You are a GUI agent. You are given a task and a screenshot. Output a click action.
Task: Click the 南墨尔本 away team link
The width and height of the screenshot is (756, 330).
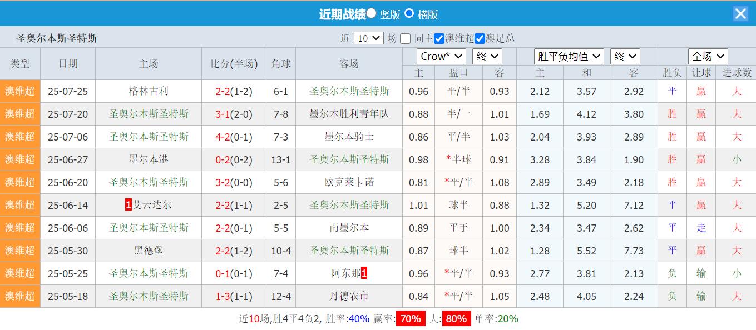(349, 228)
